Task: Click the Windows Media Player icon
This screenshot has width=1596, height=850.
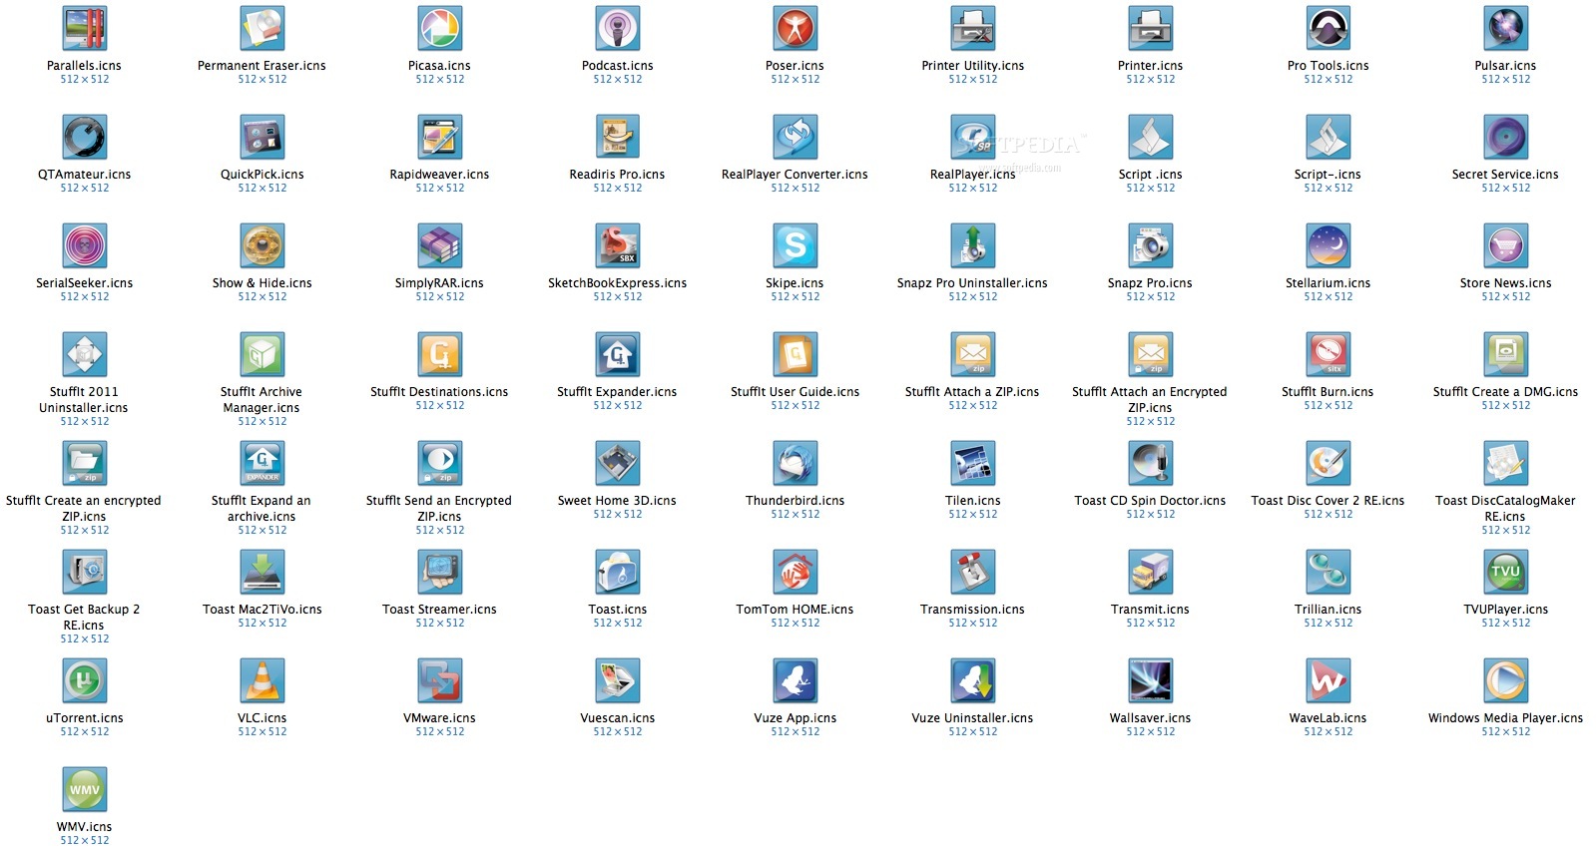Action: click(x=1506, y=681)
